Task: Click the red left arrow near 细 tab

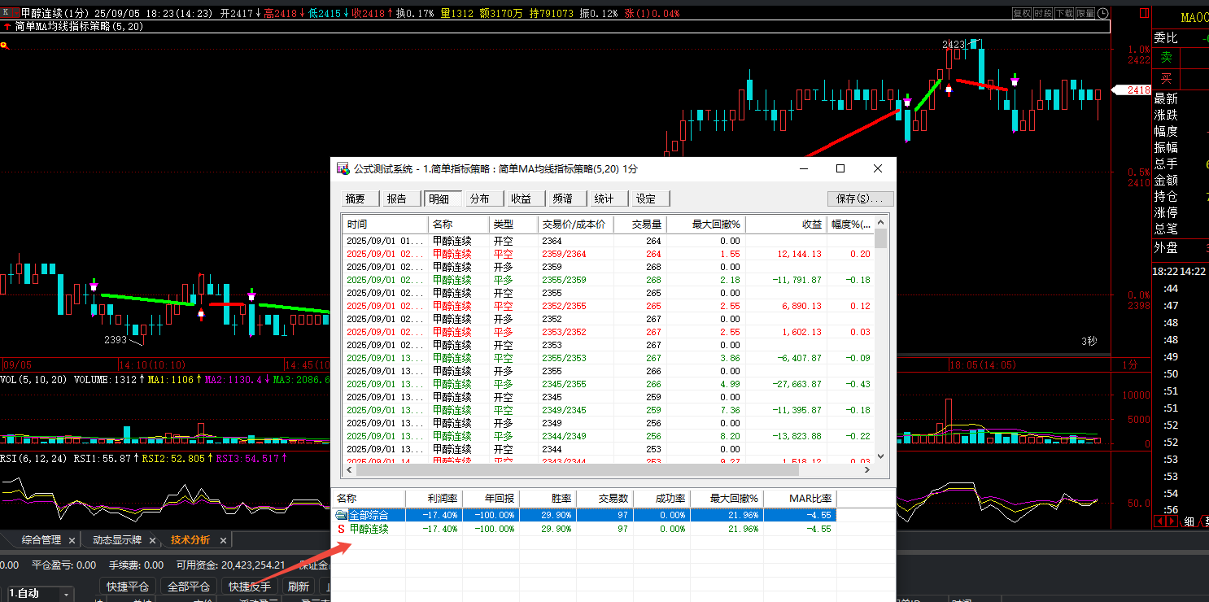Action: 1159,521
